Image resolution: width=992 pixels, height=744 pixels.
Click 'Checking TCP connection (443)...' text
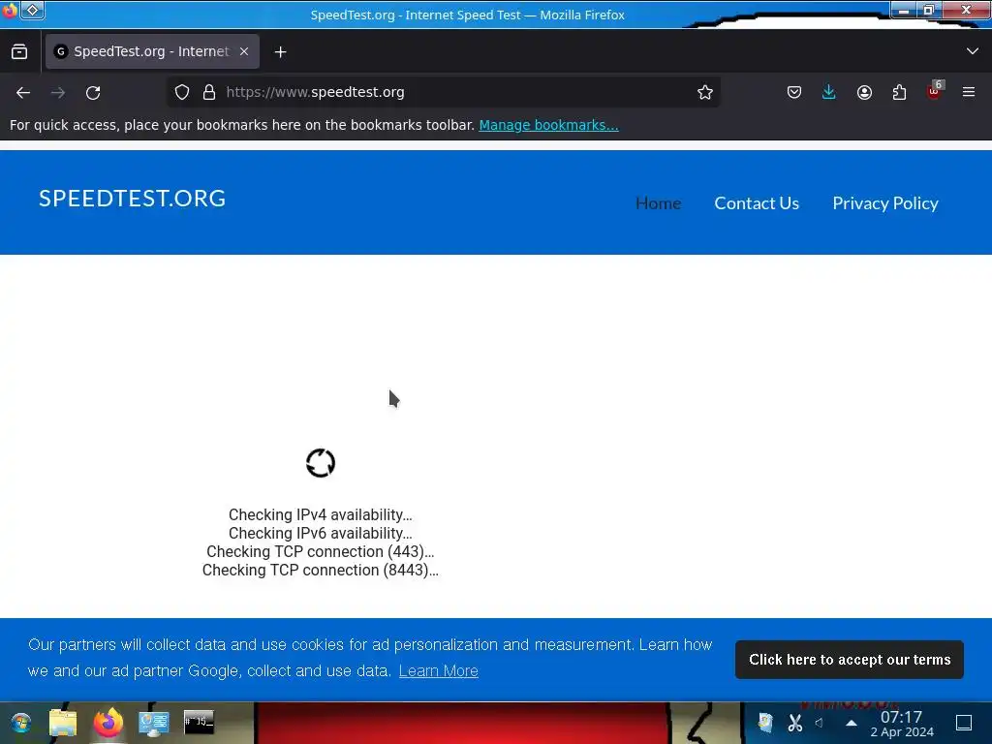point(320,551)
